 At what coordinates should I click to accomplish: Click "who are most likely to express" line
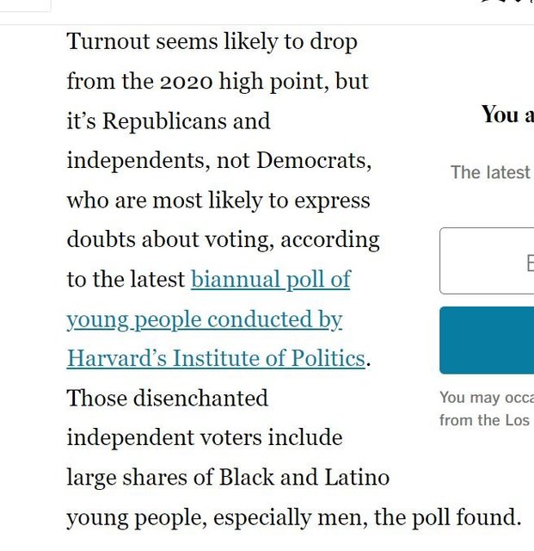218,201
